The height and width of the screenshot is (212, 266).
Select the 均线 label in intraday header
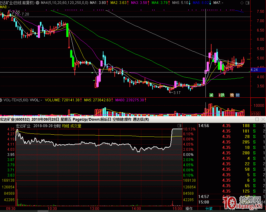[x=66, y=126]
